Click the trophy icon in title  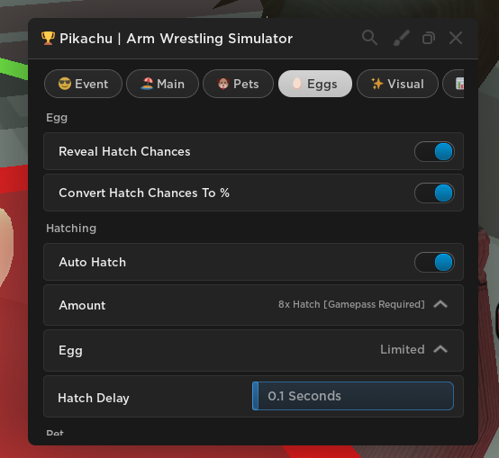pyautogui.click(x=48, y=38)
